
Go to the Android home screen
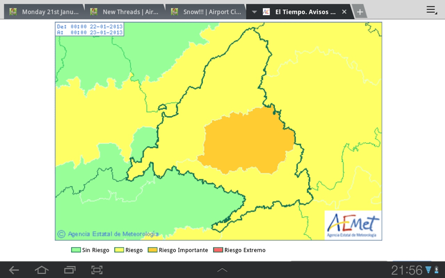click(x=41, y=270)
